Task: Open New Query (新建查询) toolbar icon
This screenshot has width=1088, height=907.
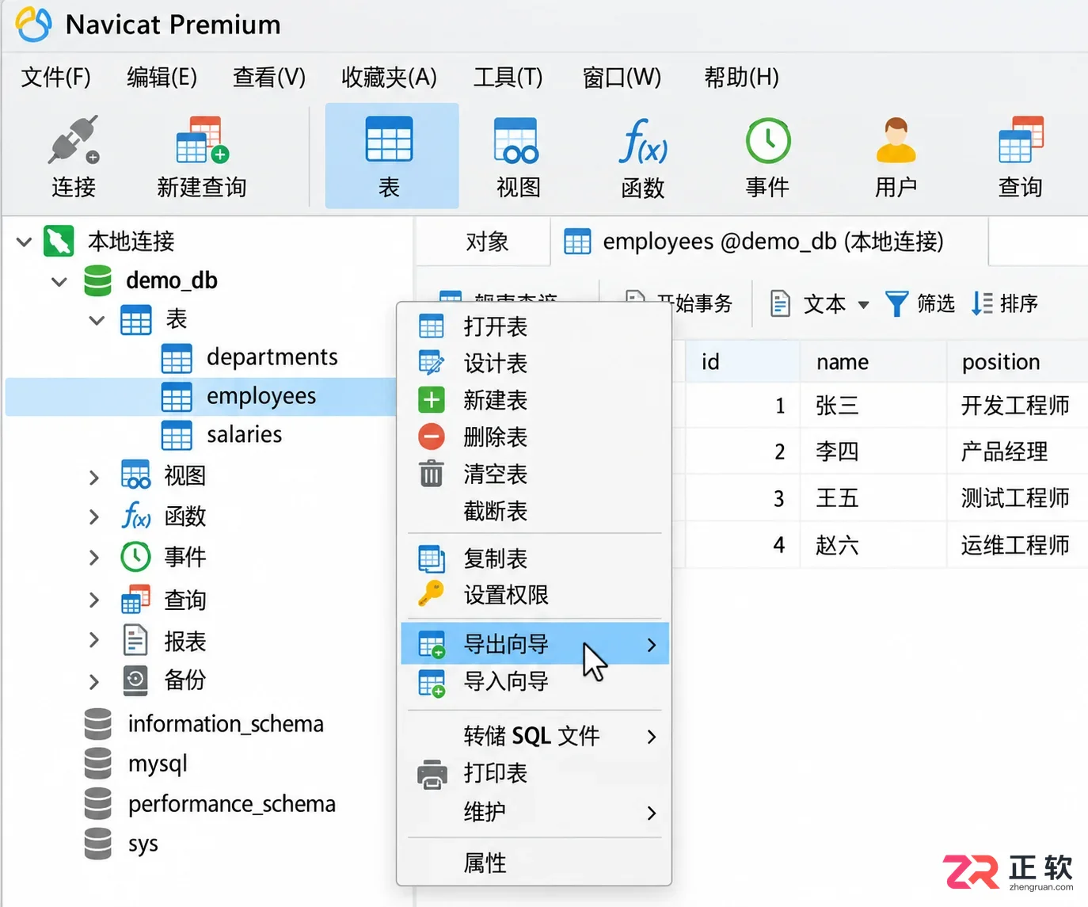Action: pos(202,140)
